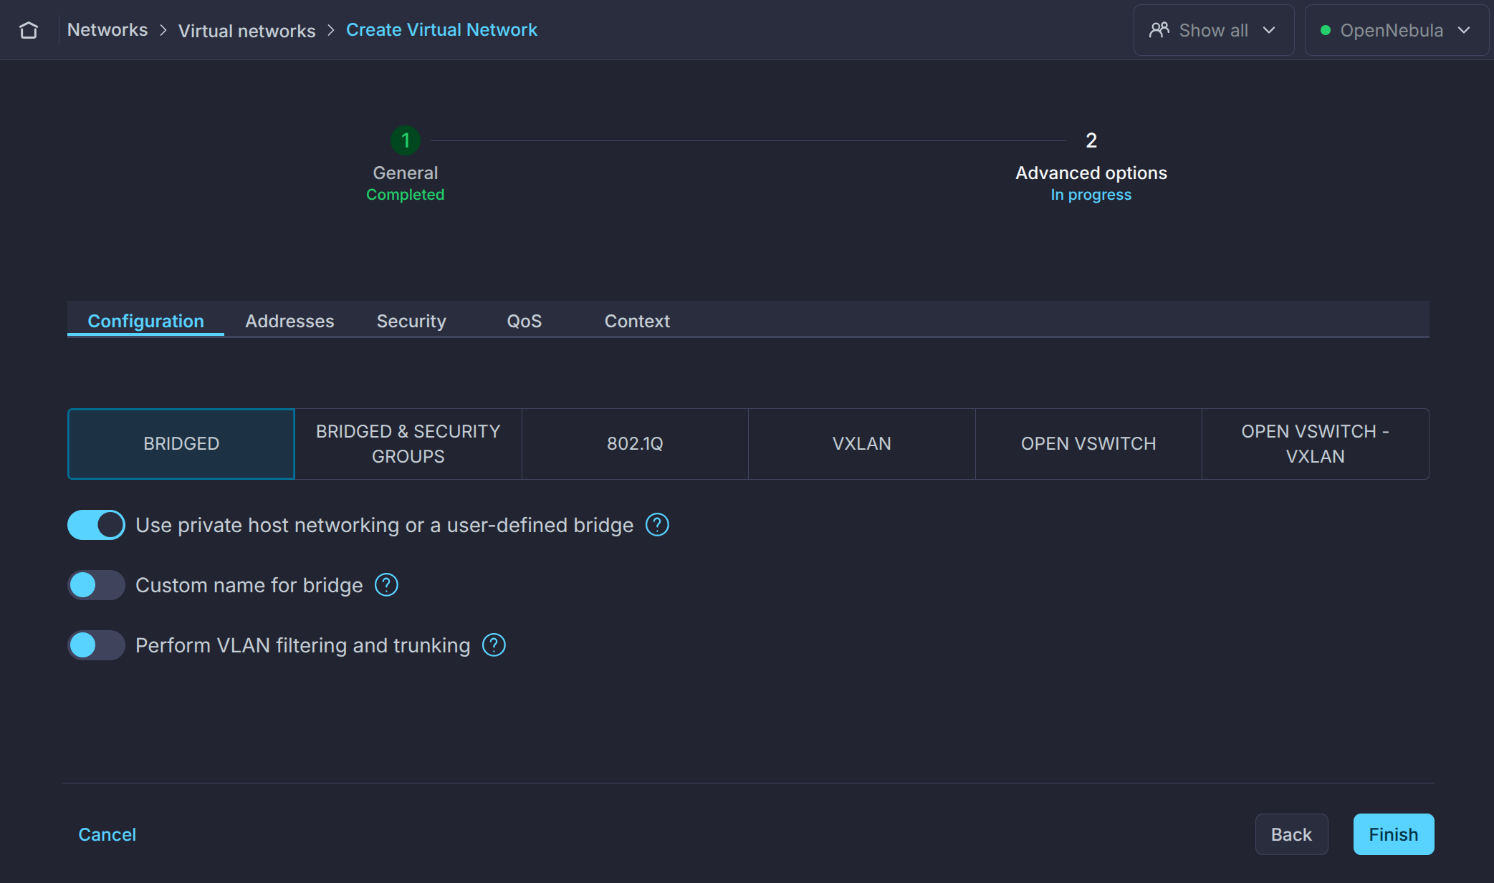This screenshot has width=1494, height=883.
Task: Click the Back button
Action: point(1291,834)
